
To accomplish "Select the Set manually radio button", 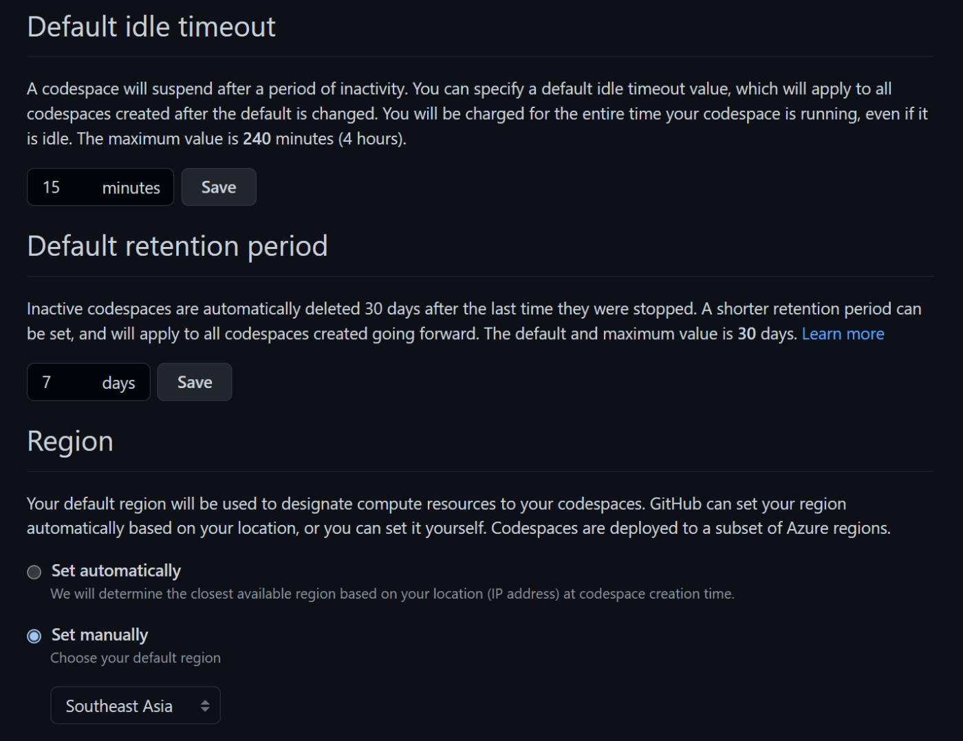I will (34, 636).
